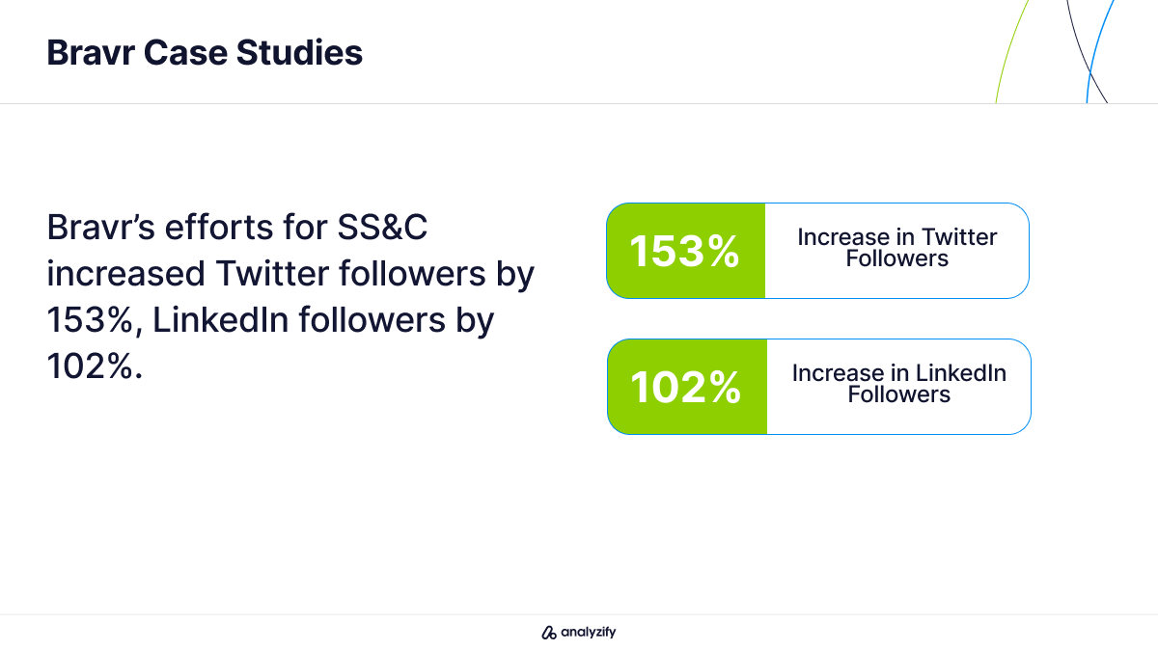Click the "Increase in Twitter Followers" label
1158x651 pixels.
tap(897, 248)
